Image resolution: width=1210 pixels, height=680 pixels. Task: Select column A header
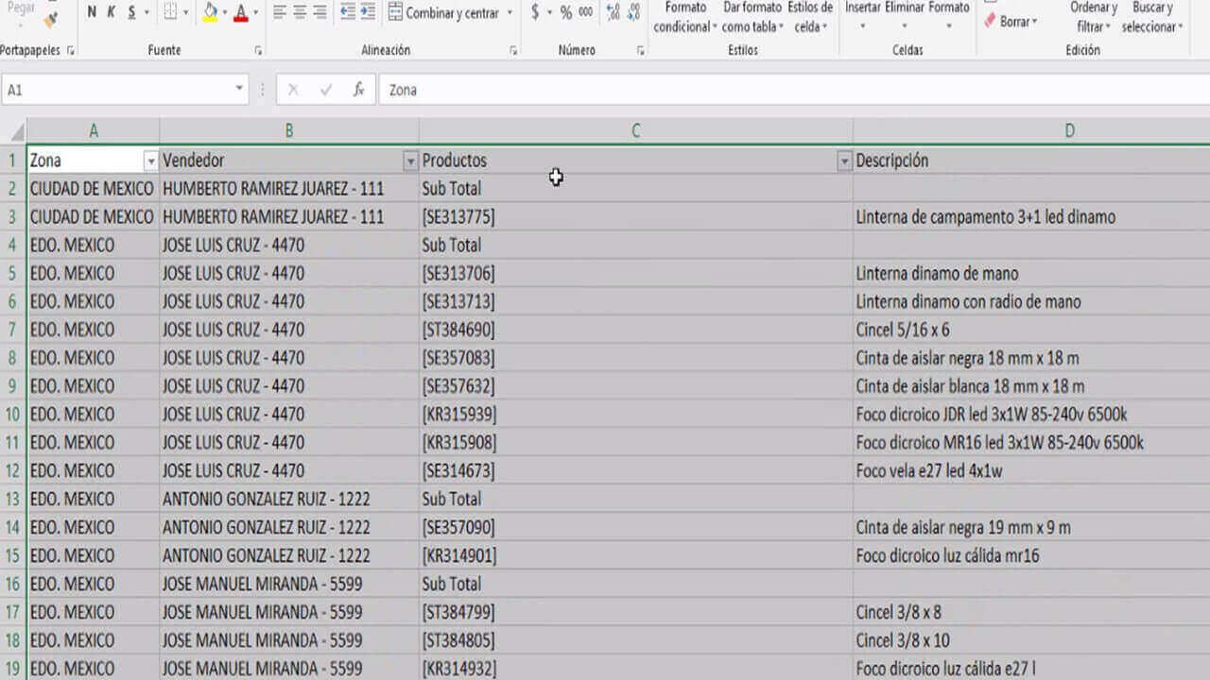(94, 131)
